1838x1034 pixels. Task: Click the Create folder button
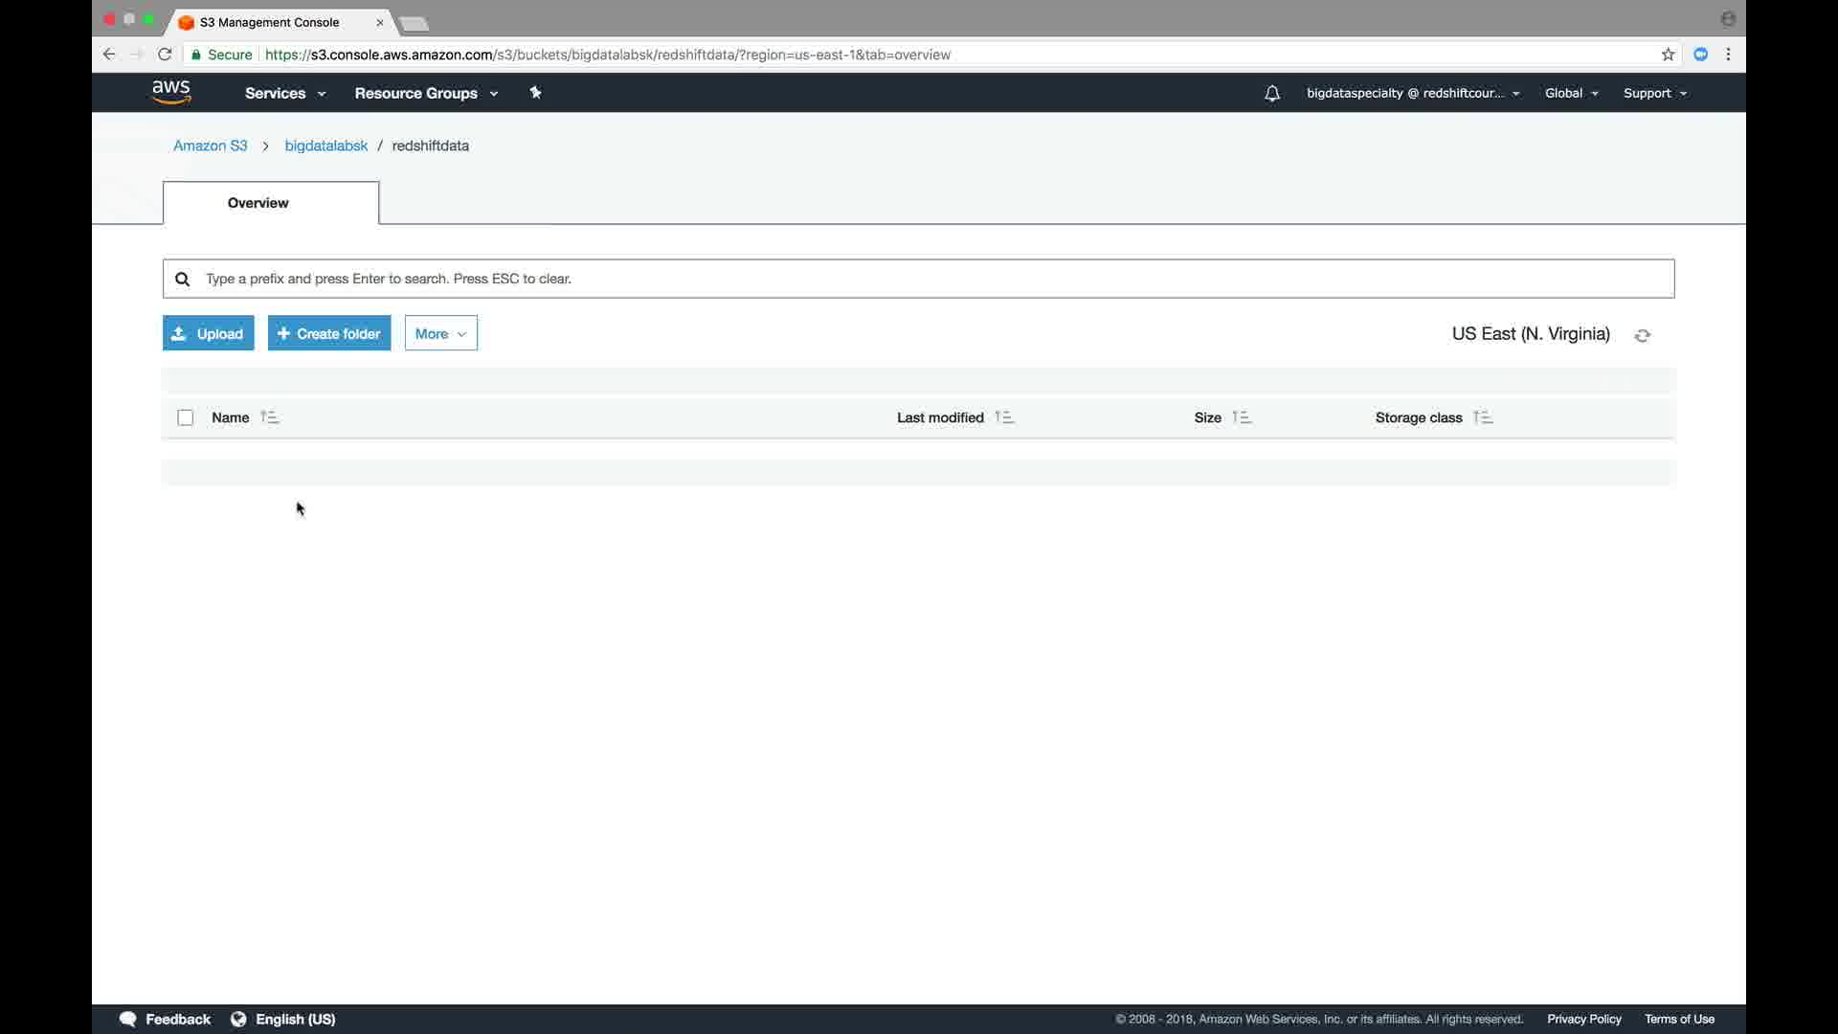[329, 333]
